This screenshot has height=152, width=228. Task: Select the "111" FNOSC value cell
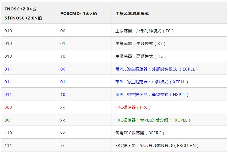[x=29, y=145]
